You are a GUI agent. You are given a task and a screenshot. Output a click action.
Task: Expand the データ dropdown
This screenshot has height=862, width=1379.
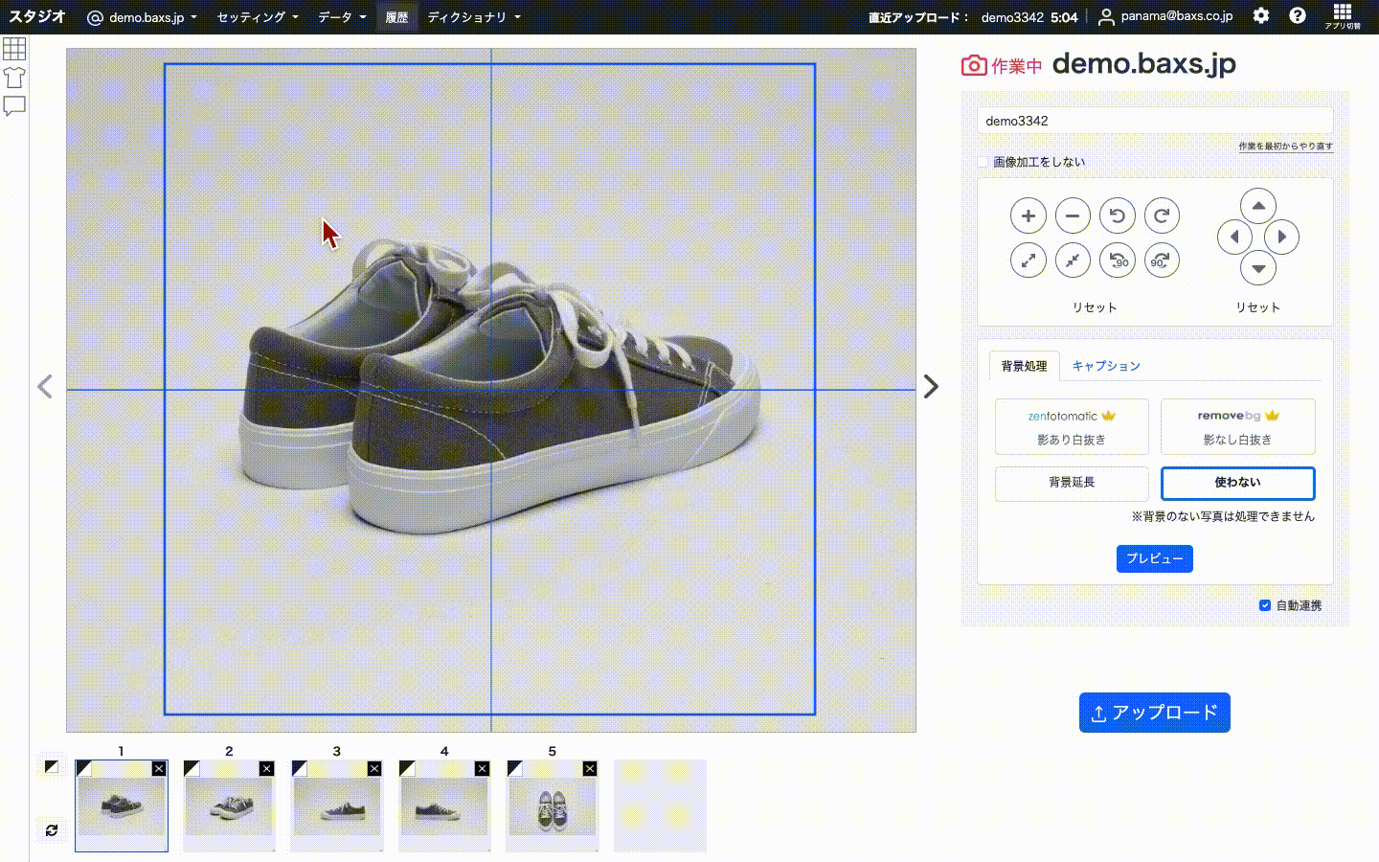point(342,17)
